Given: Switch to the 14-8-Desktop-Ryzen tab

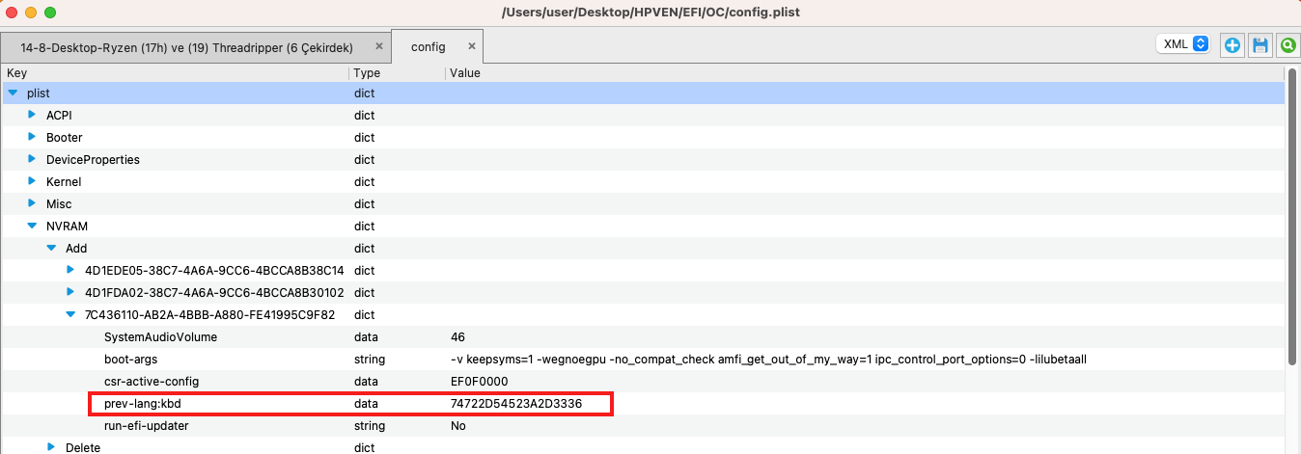Looking at the screenshot, I should point(186,47).
